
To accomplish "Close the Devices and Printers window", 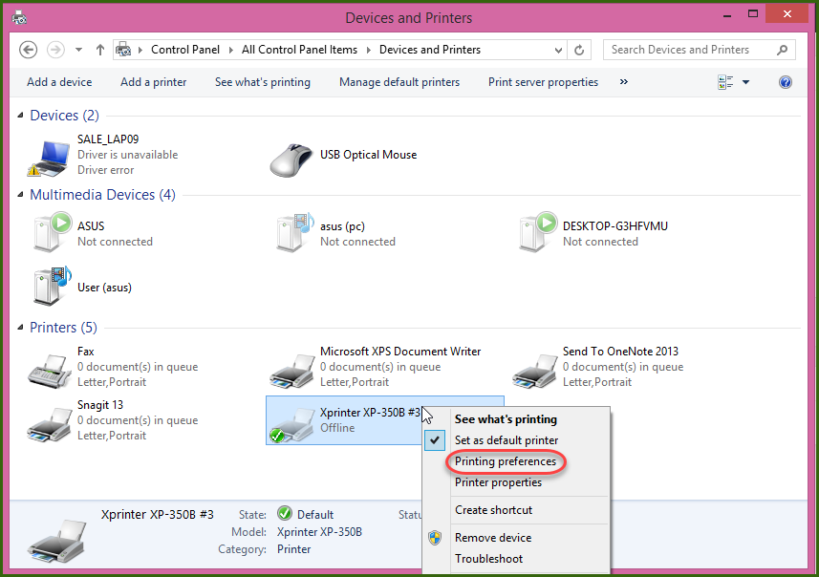I will pyautogui.click(x=787, y=14).
